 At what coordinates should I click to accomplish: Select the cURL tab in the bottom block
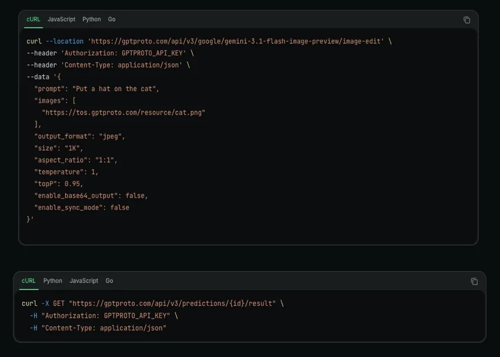28,281
